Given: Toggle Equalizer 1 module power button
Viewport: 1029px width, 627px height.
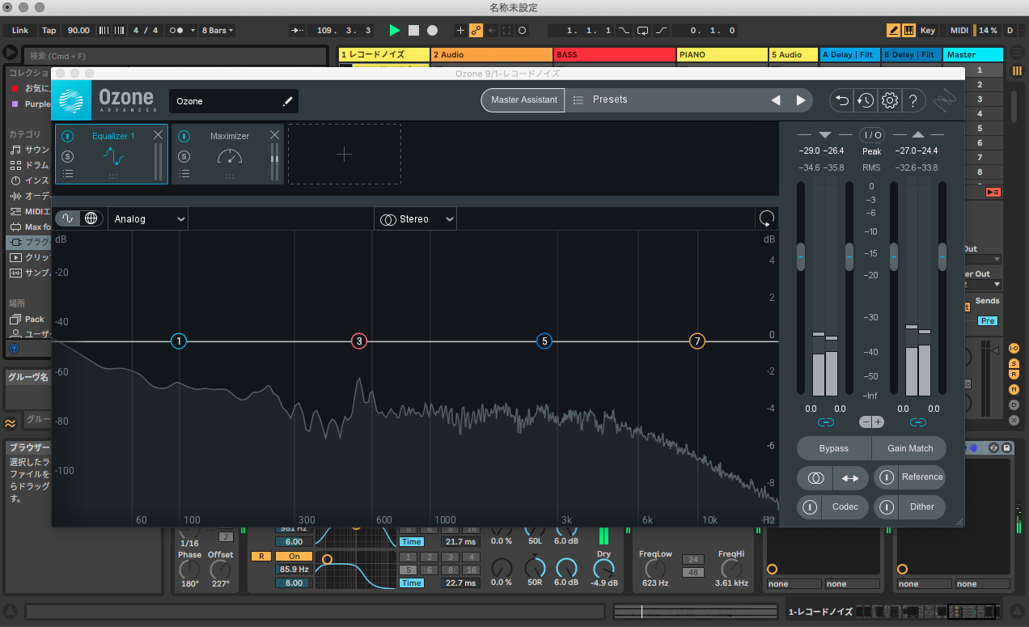Looking at the screenshot, I should coord(68,137).
